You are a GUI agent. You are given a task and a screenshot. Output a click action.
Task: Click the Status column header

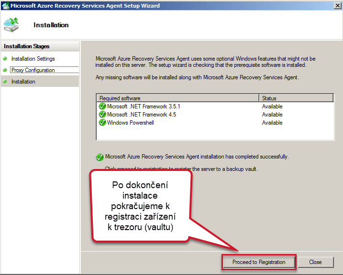click(296, 98)
